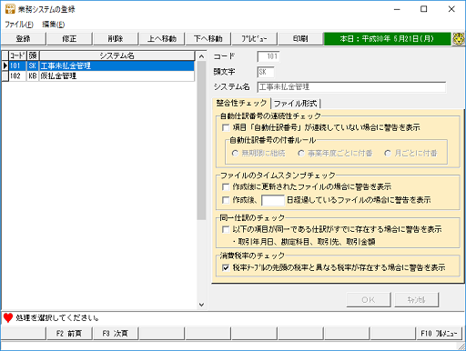Click the OK button
Viewport: 466px width, 351px height.
coord(369,300)
